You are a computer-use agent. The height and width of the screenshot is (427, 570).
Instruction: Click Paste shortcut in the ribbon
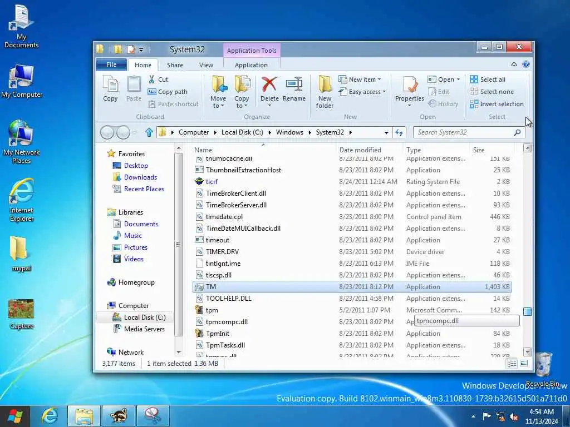[x=174, y=104]
